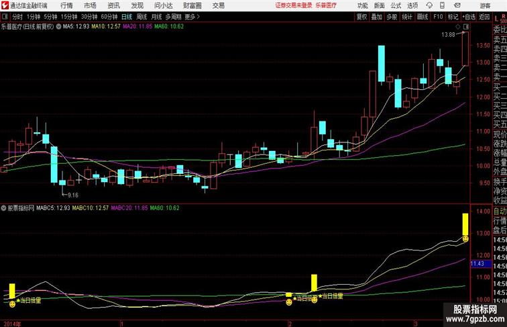This screenshot has height=327, width=507.
Task: Click 自动 in the right panel
Action: (500, 212)
